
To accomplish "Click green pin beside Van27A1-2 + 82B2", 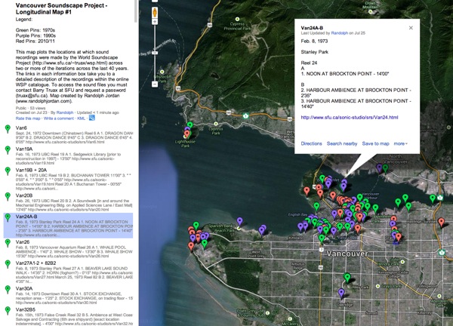I will coord(8,264).
